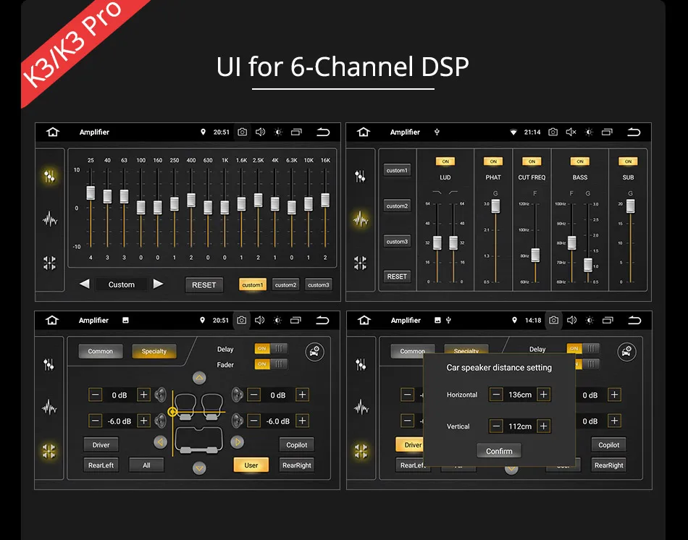Toggle SUB ON switch
The width and height of the screenshot is (688, 540).
[x=629, y=161]
